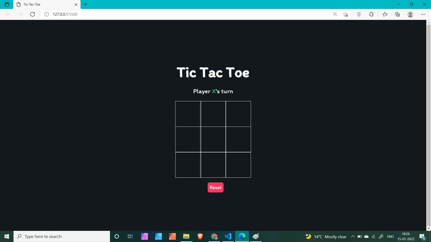The height and width of the screenshot is (242, 431).
Task: Add this page to favorites star icon
Action: click(x=345, y=14)
